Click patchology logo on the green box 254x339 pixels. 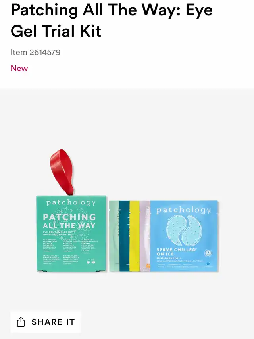pyautogui.click(x=71, y=203)
